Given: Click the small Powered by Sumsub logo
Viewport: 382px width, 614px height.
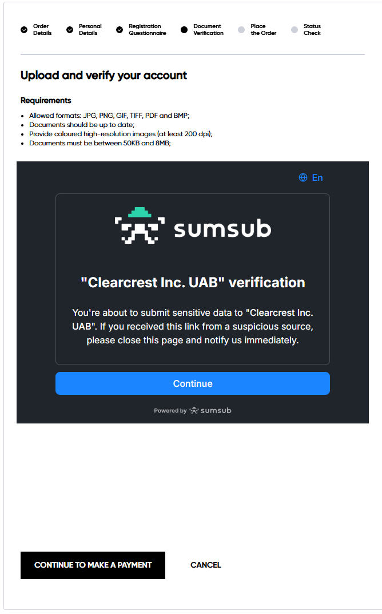Looking at the screenshot, I should click(210, 410).
